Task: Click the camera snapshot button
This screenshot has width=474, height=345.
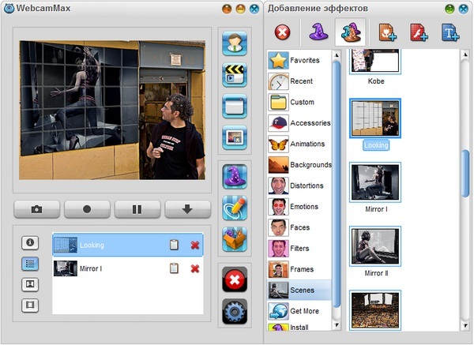Action: 36,209
